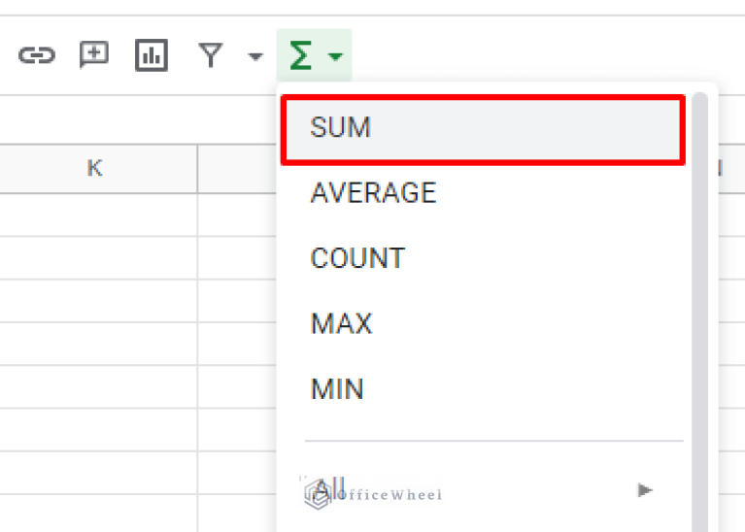Click the Insert comment icon
Image resolution: width=745 pixels, height=532 pixels.
tap(93, 56)
